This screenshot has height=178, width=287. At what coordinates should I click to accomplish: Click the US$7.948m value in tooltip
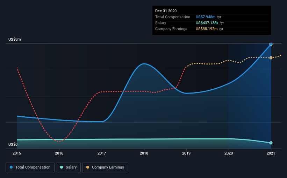click(x=206, y=17)
